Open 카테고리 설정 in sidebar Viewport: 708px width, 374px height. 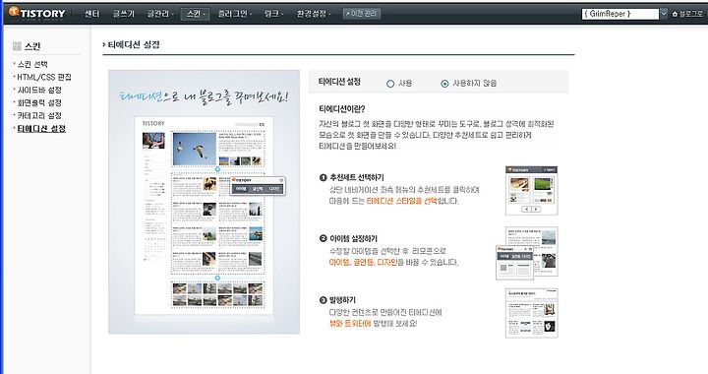(39, 115)
